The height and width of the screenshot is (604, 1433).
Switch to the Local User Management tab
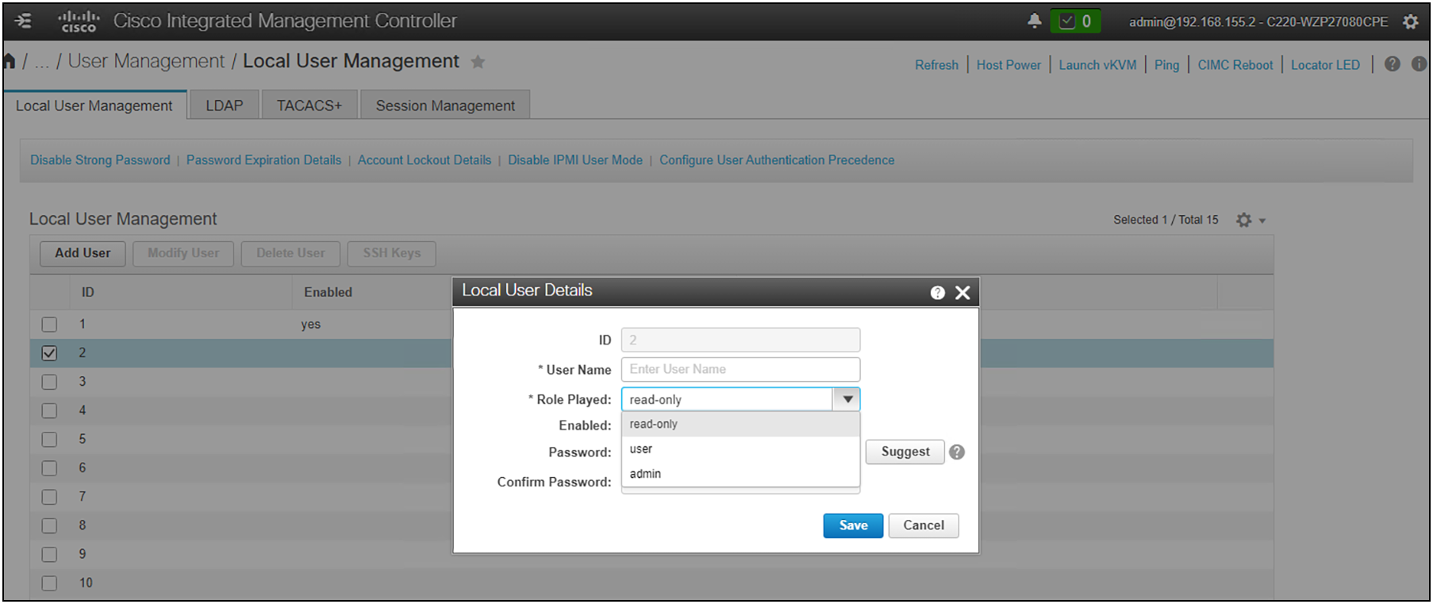coord(94,106)
